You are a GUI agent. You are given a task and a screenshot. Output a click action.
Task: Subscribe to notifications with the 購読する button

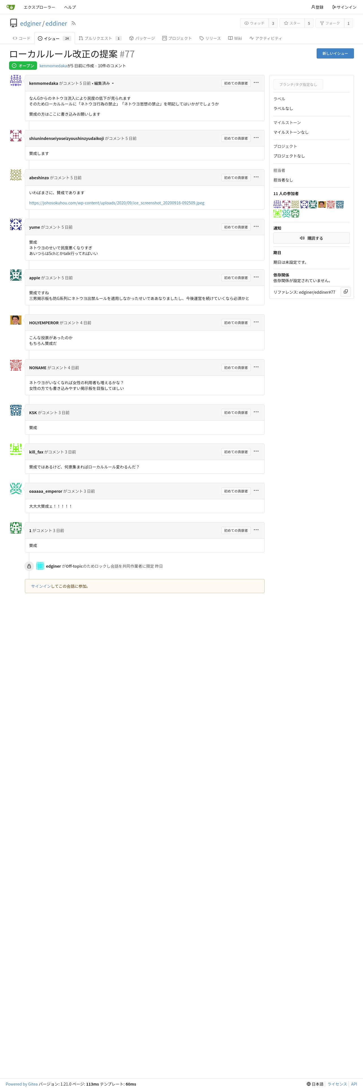[312, 238]
